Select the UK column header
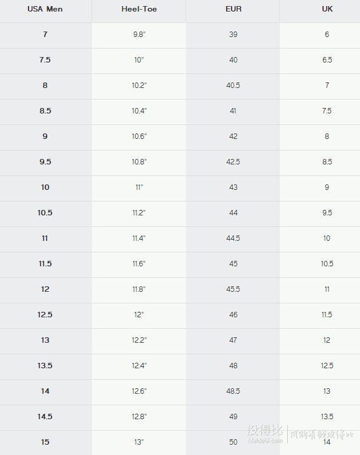Image resolution: width=360 pixels, height=455 pixels. point(327,9)
